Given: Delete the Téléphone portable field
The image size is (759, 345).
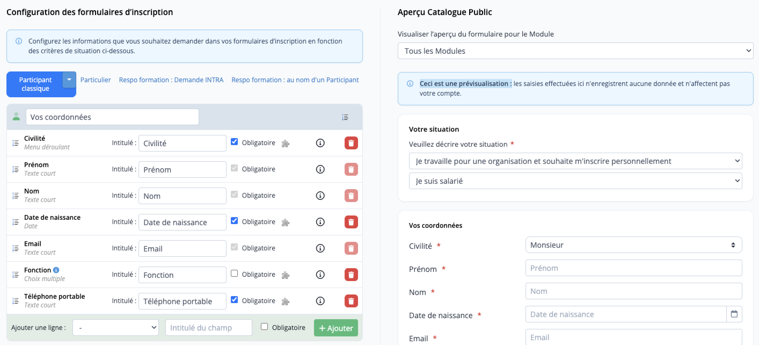Looking at the screenshot, I should coord(351,301).
